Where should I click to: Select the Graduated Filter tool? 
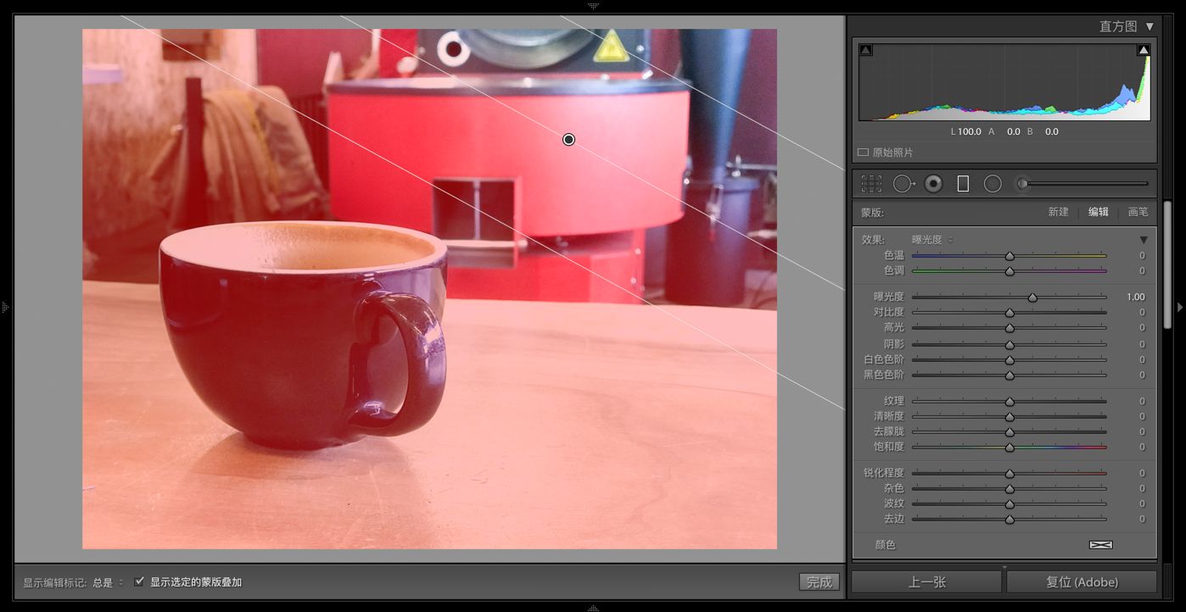(963, 183)
